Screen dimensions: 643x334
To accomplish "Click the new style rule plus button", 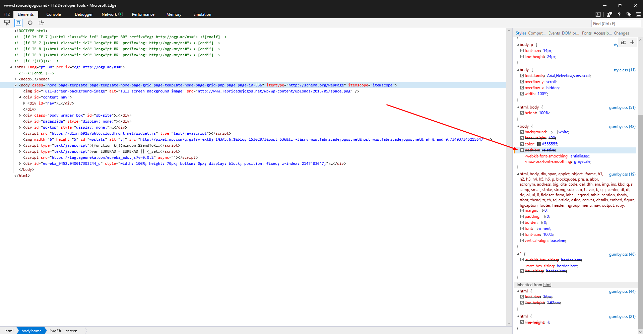I will click(x=632, y=42).
